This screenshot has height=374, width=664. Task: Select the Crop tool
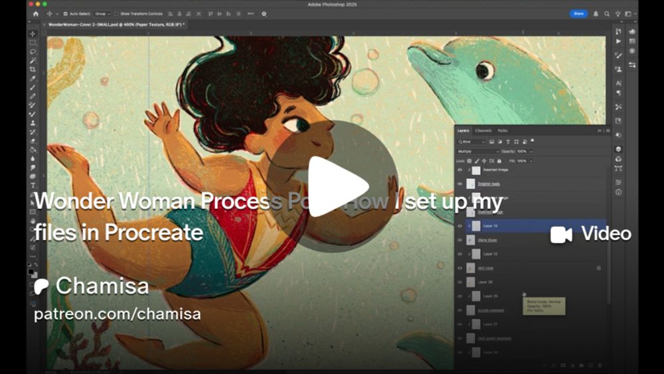(33, 70)
